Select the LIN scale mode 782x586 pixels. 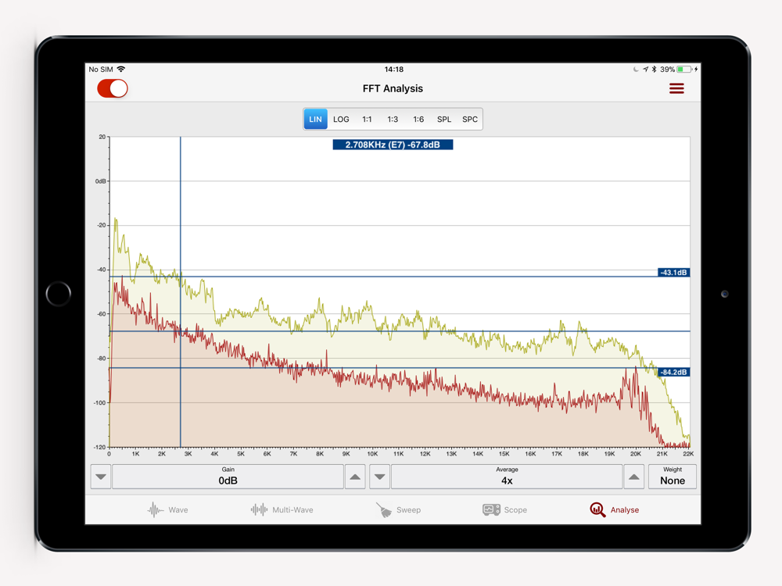(315, 119)
